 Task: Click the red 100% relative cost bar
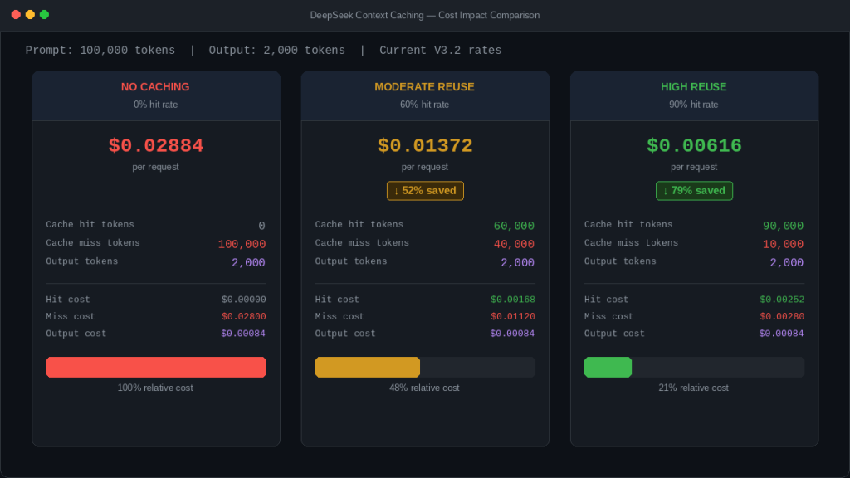[155, 367]
